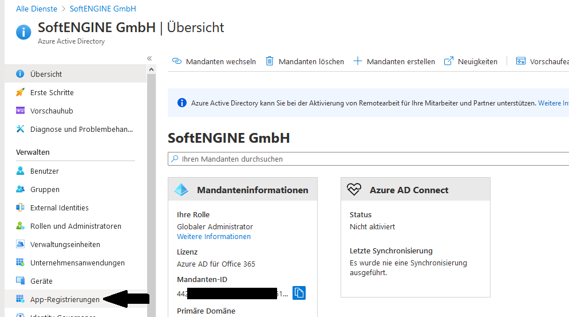Click the Vorschaufeatures icon in toolbar

tap(520, 61)
